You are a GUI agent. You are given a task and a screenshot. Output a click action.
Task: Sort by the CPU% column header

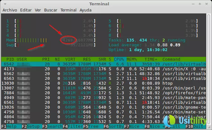[x=119, y=59]
